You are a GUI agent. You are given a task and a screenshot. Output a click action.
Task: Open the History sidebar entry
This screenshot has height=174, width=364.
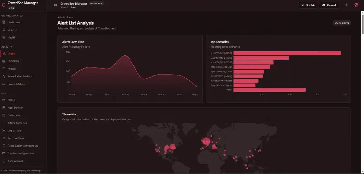click(12, 69)
